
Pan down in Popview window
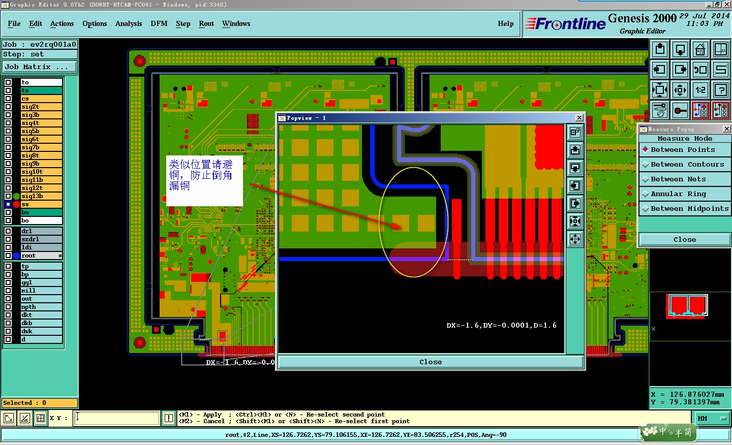(575, 168)
